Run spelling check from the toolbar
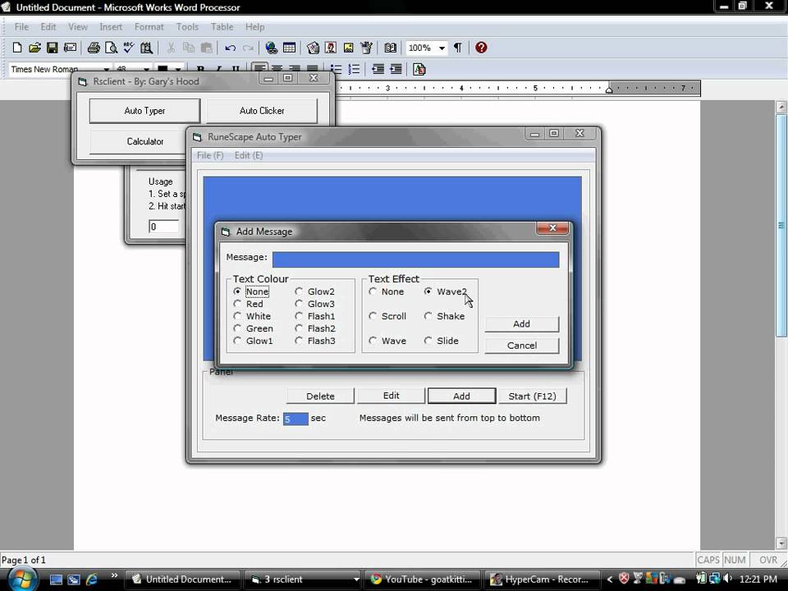The image size is (788, 591). [x=129, y=48]
